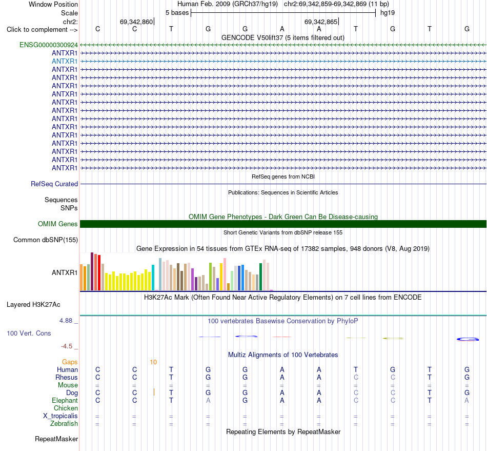Click OMIM Gene Phenotypes track title

283,217
